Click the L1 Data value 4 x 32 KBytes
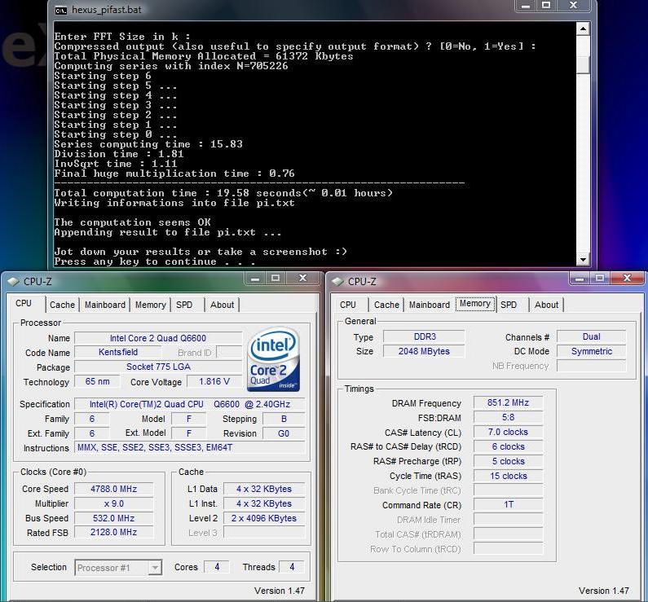 [264, 489]
